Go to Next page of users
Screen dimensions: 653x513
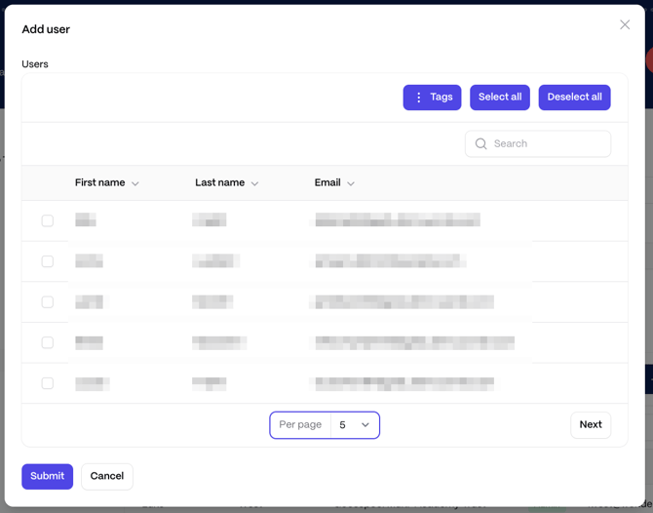point(591,425)
